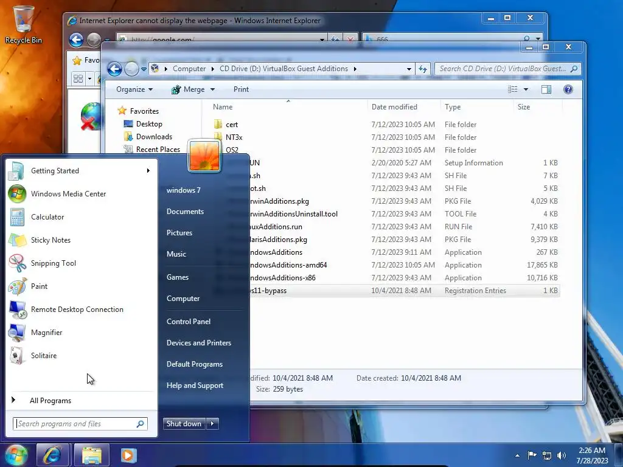Show hidden tray icons arrow
Screen dimensions: 623x467
517,455
